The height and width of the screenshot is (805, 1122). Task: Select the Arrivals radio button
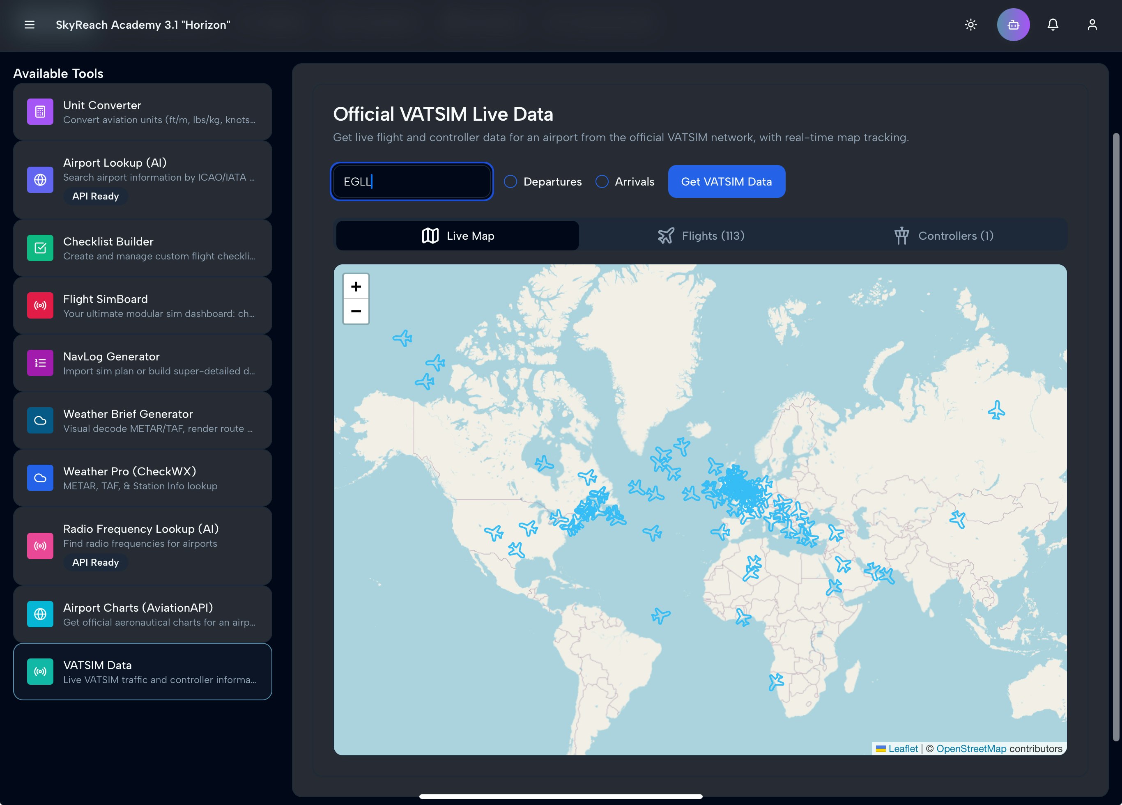click(602, 181)
